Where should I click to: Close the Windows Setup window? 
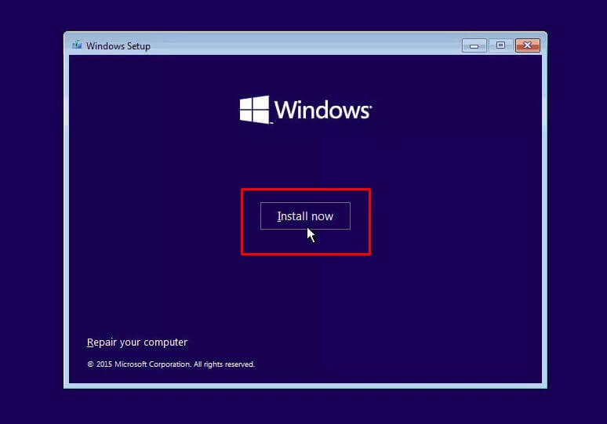(527, 45)
